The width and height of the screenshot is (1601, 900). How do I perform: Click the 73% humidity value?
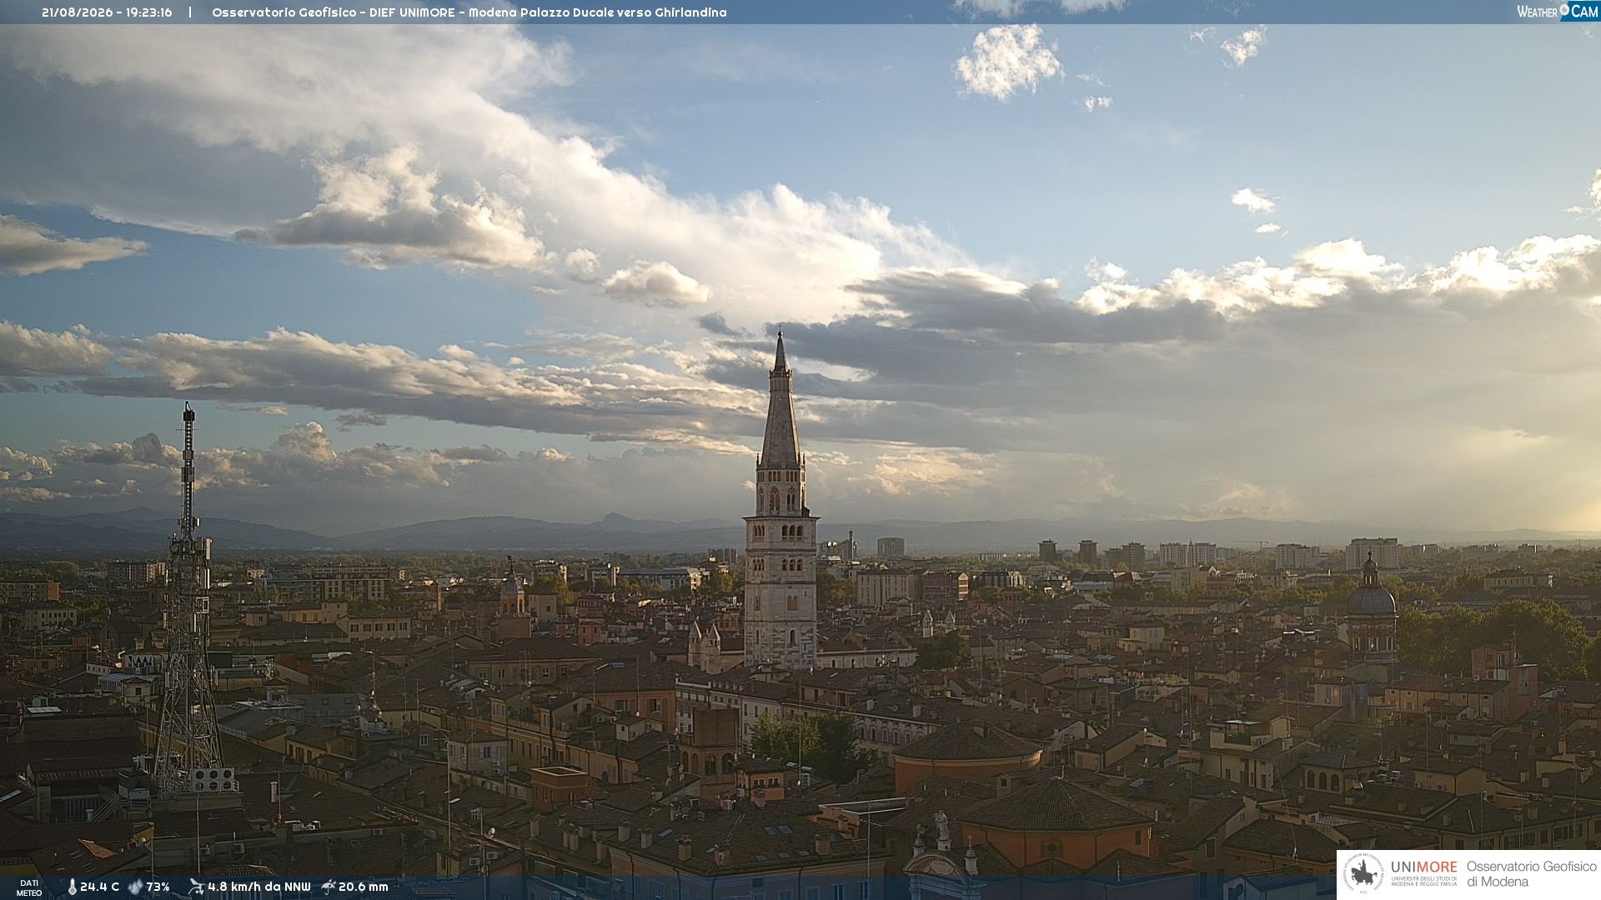pos(158,887)
